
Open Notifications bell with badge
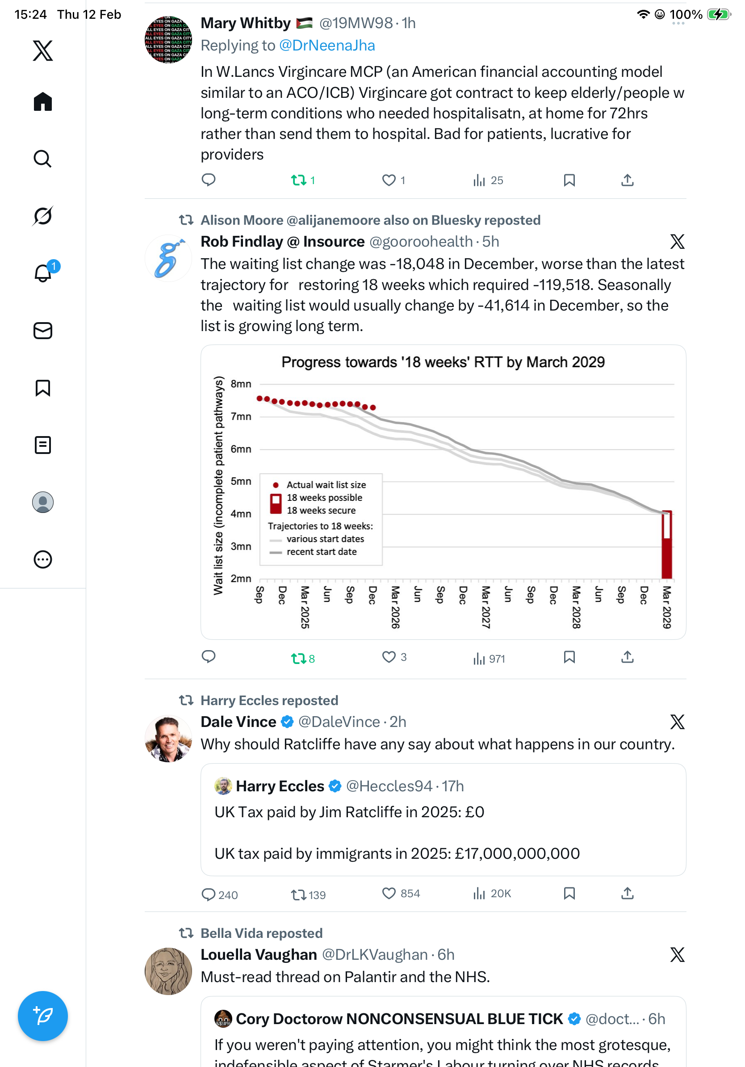[43, 273]
